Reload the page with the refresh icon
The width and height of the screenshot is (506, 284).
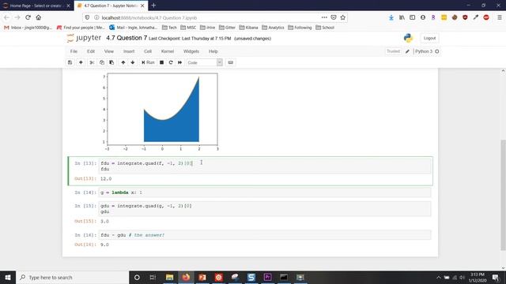28,17
